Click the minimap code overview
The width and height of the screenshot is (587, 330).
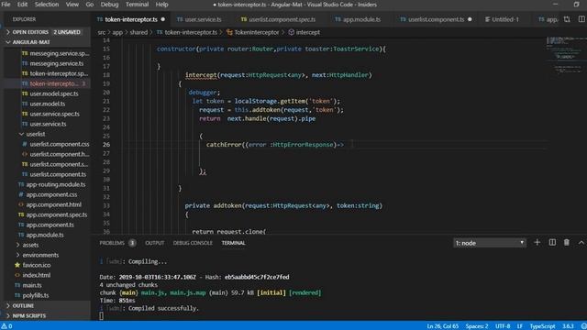click(565, 55)
